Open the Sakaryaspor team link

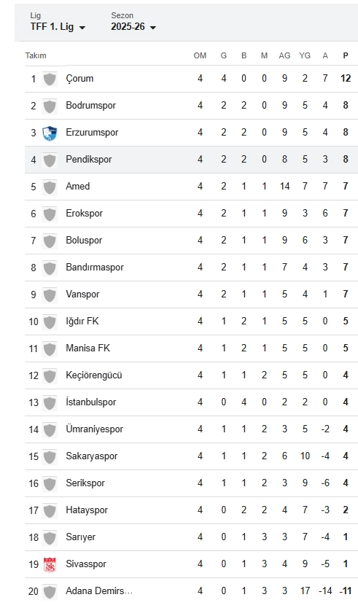coord(92,456)
